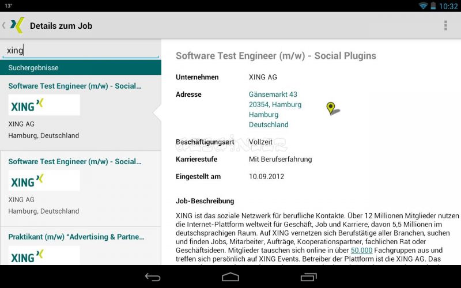Tap the yellow map pin icon
The image size is (461, 288).
pyautogui.click(x=332, y=108)
